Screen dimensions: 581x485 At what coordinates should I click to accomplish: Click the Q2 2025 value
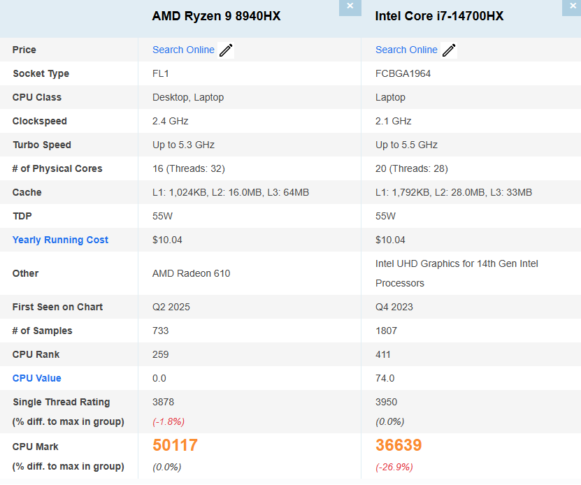pyautogui.click(x=171, y=307)
